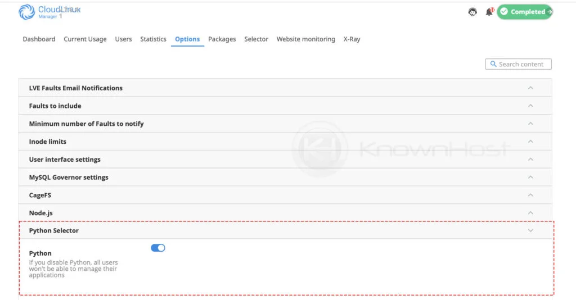Click the Inode limits heading

(48, 142)
